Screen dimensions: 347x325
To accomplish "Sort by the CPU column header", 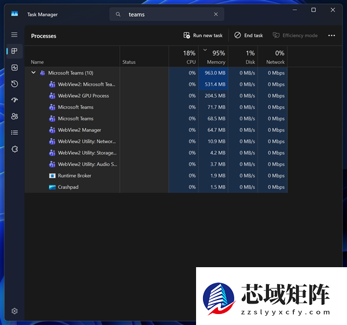I will 183,57.
